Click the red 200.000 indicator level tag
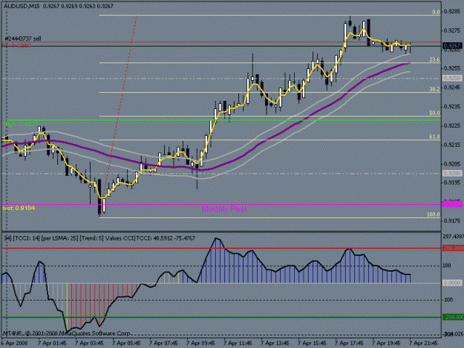The height and width of the screenshot is (348, 464). click(453, 249)
